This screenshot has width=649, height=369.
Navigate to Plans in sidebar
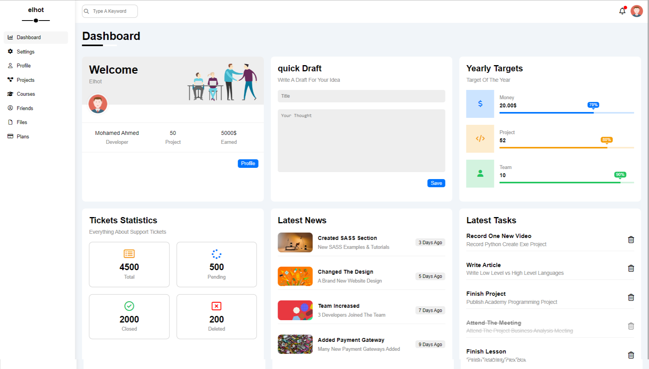(23, 137)
